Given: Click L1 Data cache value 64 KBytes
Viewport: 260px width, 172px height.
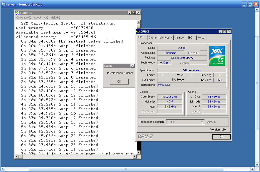Looking at the screenshot, I should pos(214,97).
